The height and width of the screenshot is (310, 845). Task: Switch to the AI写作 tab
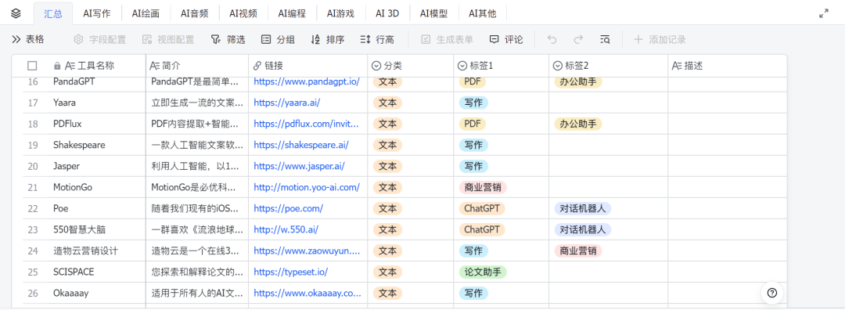[x=97, y=13]
